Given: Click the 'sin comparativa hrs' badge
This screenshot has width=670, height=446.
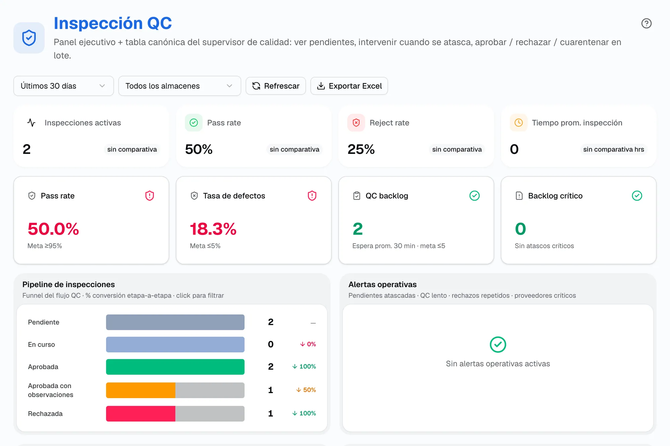Looking at the screenshot, I should 613,149.
